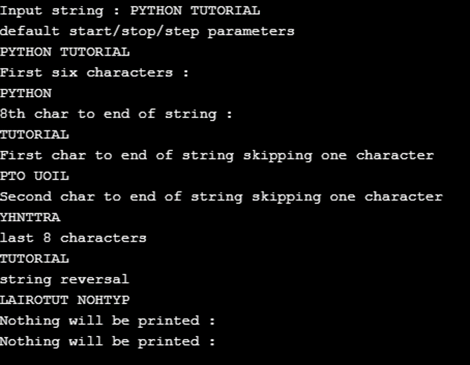Click the reversed word 'NOHTYP'
Viewport: 470px width, 365px height.
103,300
